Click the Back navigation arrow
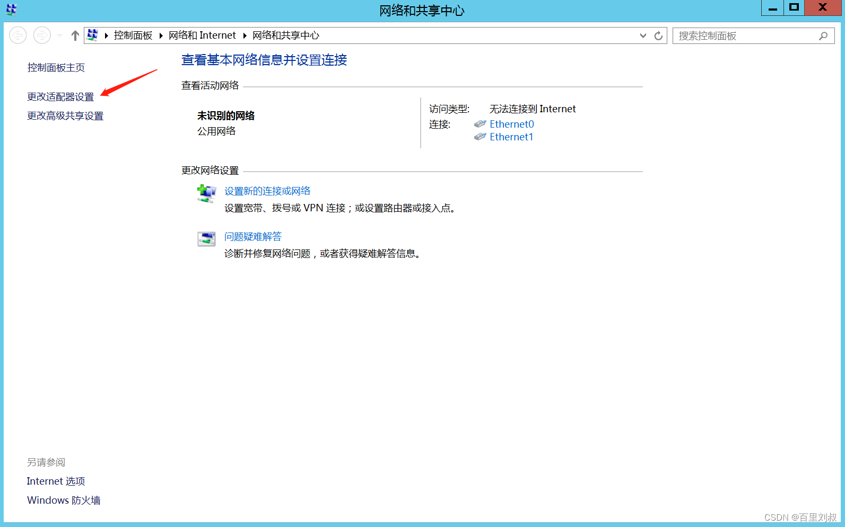The height and width of the screenshot is (527, 845). point(18,35)
